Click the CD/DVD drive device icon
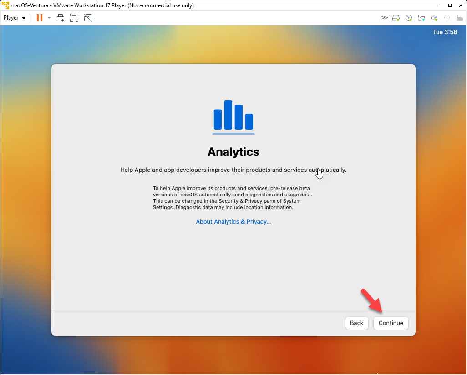Image resolution: width=467 pixels, height=375 pixels. (x=409, y=18)
